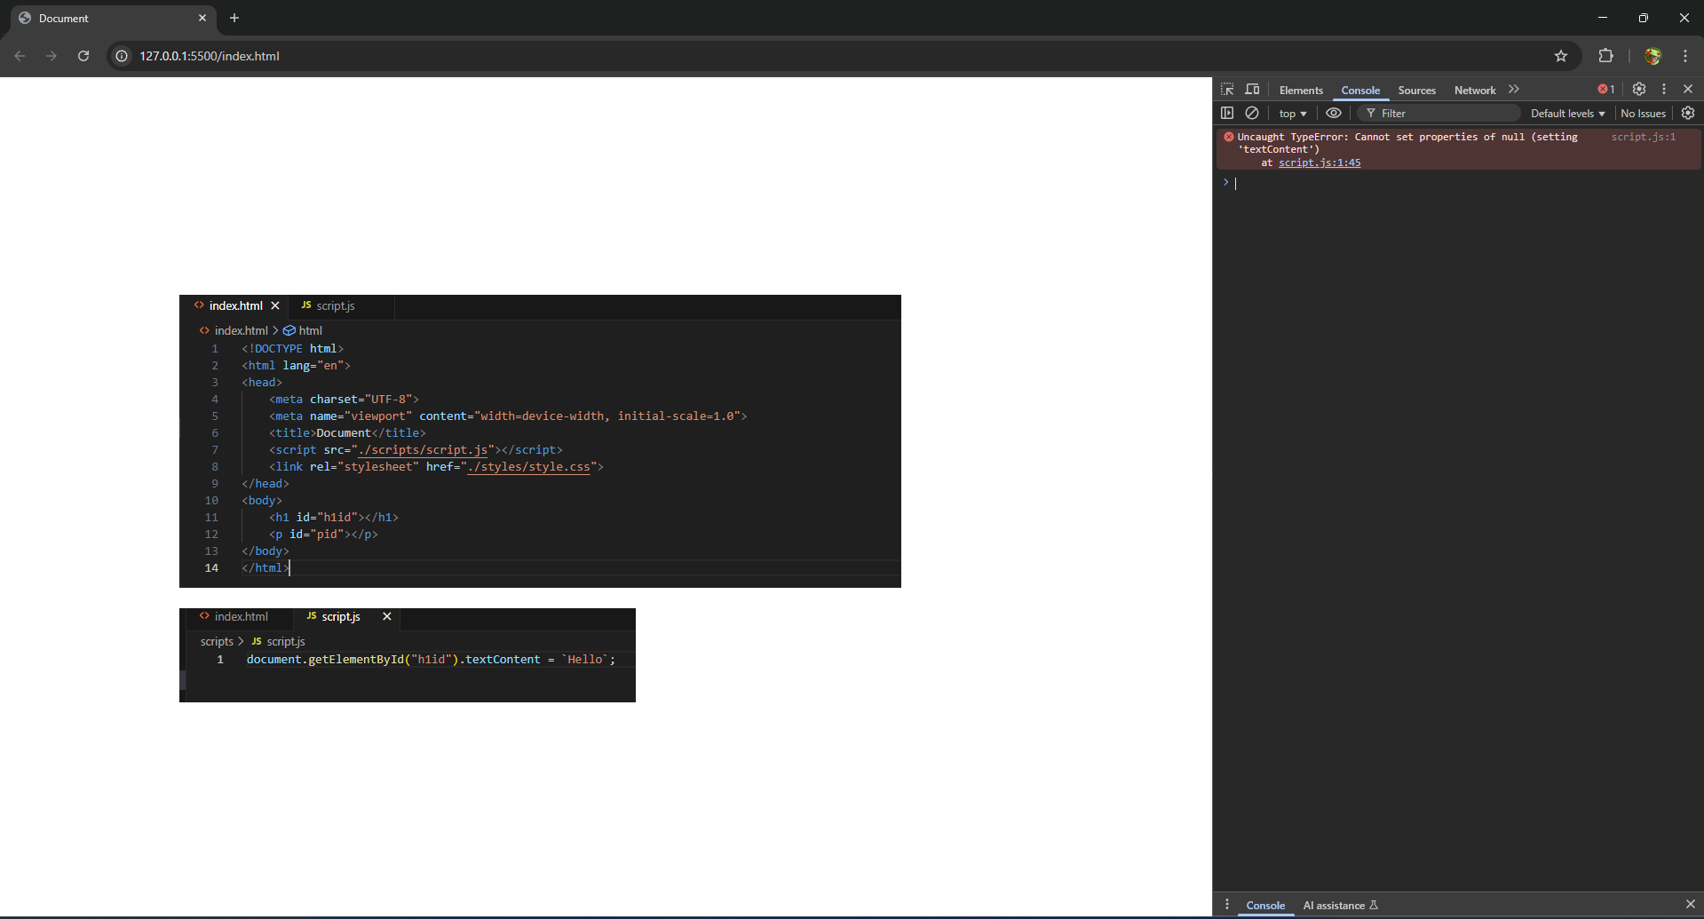This screenshot has height=919, width=1704.
Task: Open DevTools customize three-dot menu
Action: point(1664,90)
